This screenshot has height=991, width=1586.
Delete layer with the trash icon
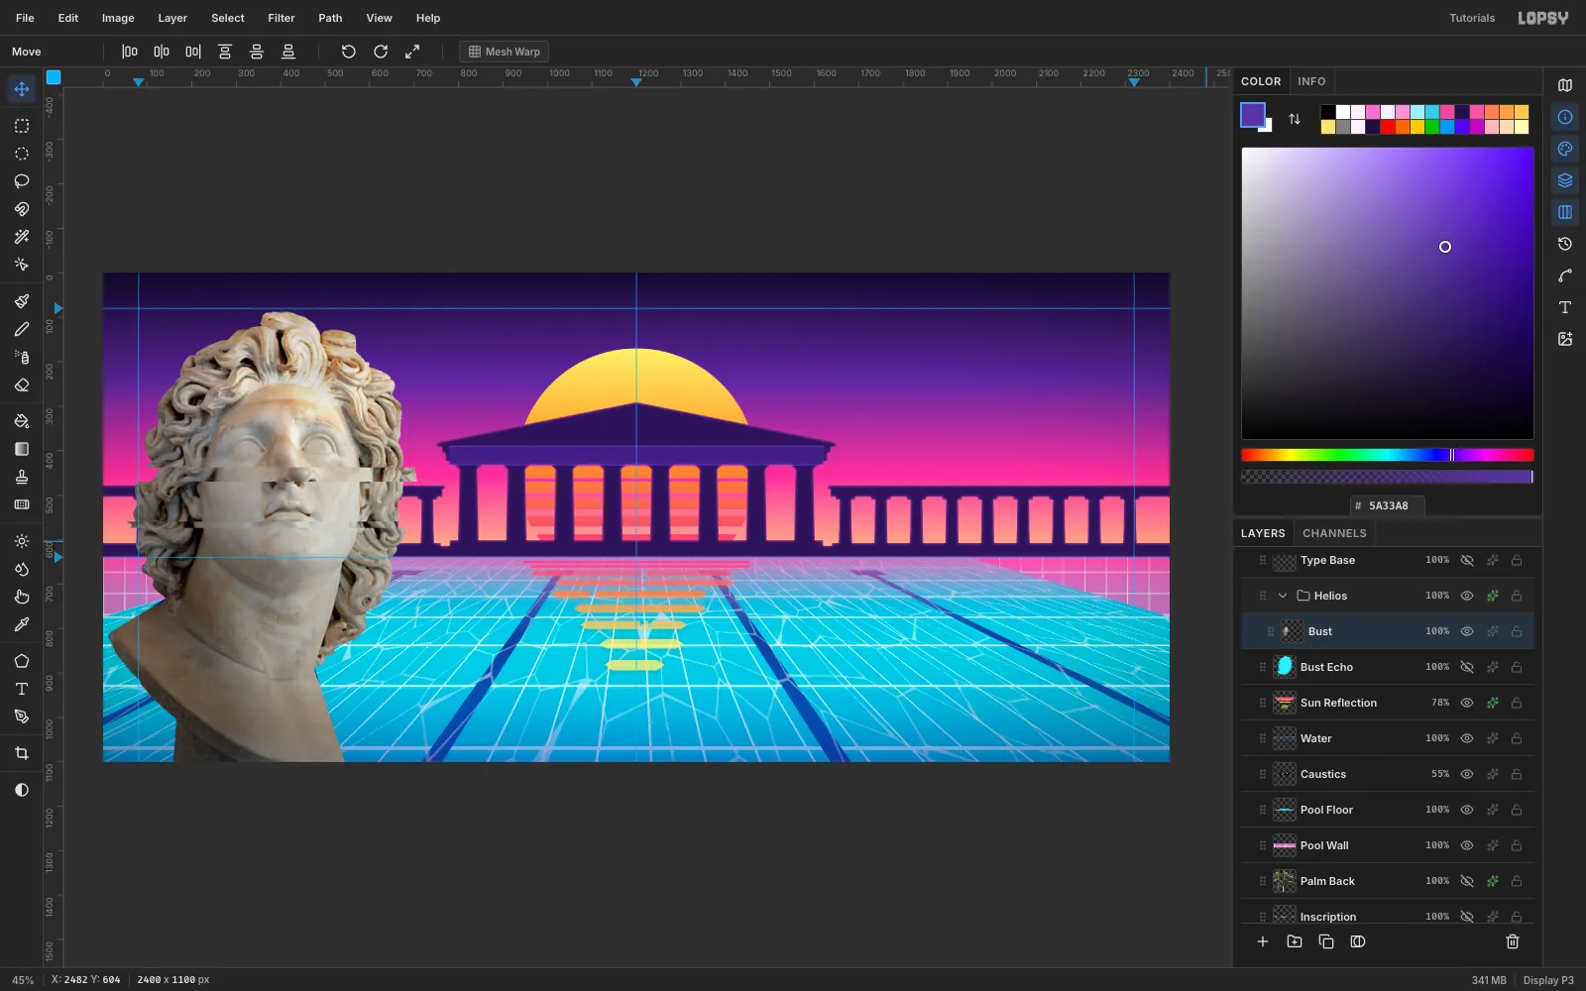click(x=1513, y=941)
